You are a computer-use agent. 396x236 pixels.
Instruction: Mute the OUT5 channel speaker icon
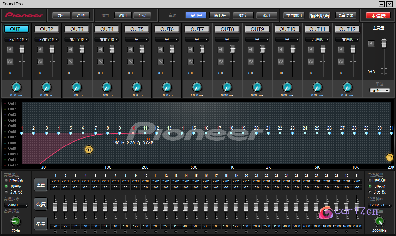130,49
